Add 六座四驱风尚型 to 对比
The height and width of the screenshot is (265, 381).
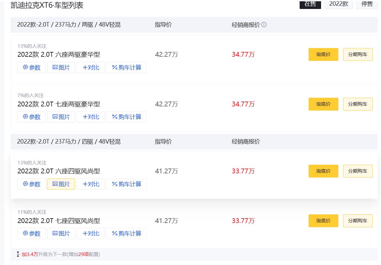(x=91, y=184)
